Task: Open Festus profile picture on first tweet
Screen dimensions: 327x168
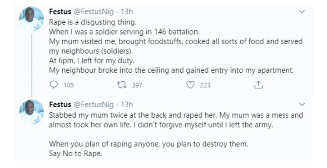Action: pyautogui.click(x=32, y=19)
